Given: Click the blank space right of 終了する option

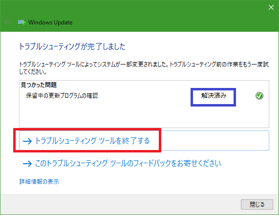Looking at the screenshot, I should point(215,140).
